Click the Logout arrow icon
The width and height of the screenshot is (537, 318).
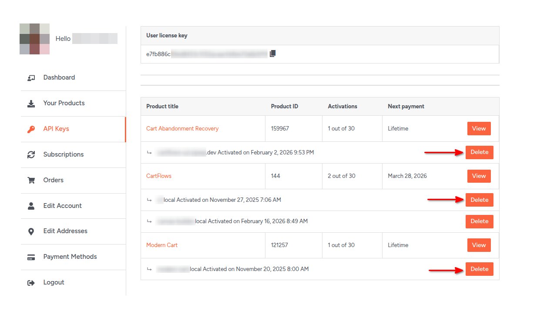(x=31, y=283)
